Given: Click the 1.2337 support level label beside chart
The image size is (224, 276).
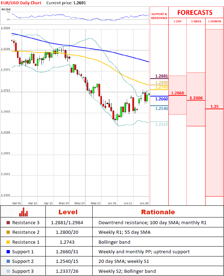Looking at the screenshot, I should coord(162,125).
